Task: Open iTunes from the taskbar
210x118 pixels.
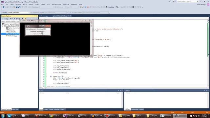Action: [x=27, y=116]
